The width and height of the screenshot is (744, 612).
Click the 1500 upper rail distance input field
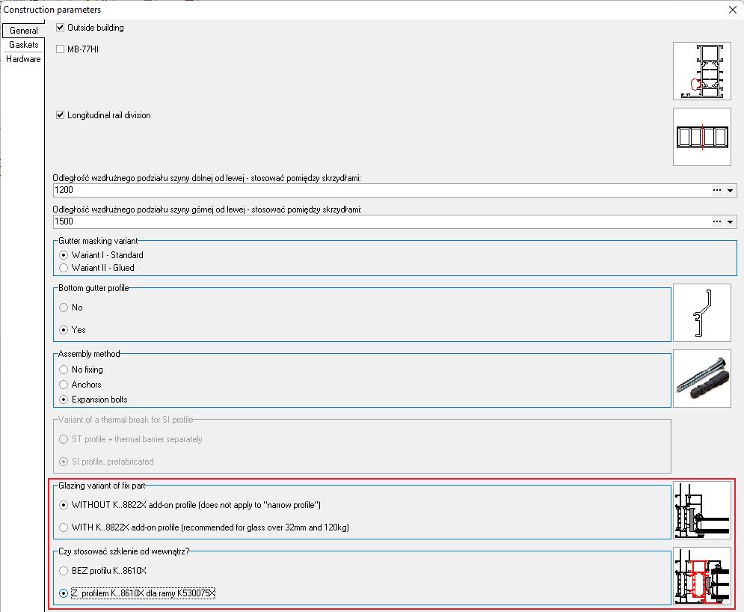tap(374, 222)
